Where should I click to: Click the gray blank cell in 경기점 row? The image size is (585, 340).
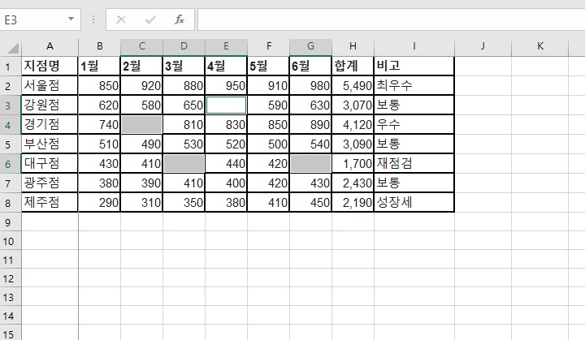click(x=141, y=124)
